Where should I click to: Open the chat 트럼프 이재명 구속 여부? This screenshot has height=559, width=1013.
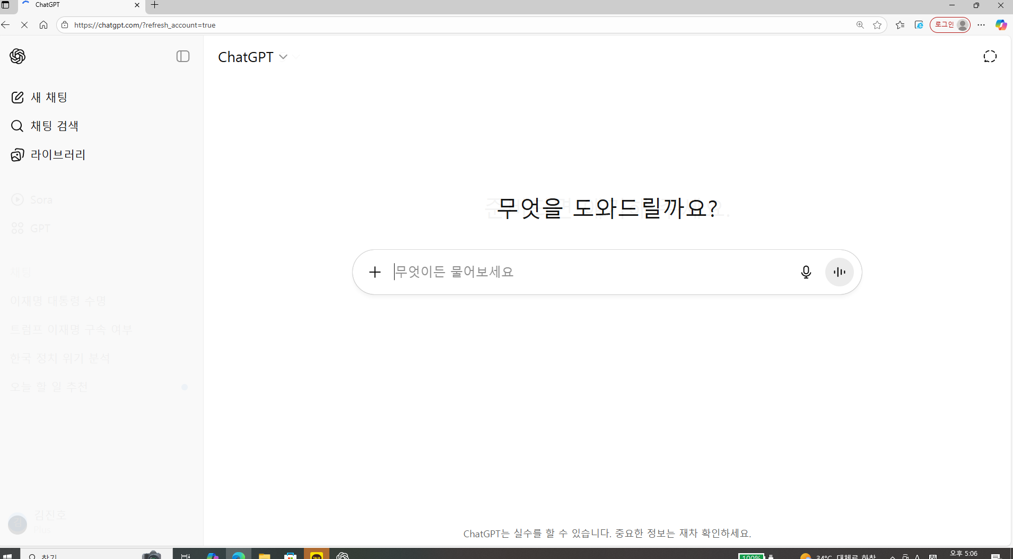click(x=71, y=329)
